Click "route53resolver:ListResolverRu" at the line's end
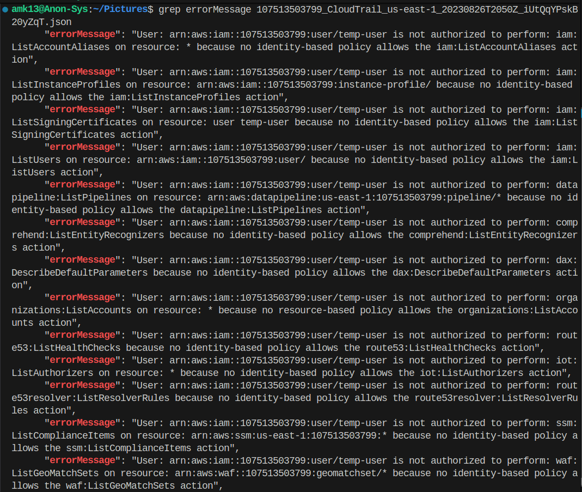Screen dimensions: 582x492 pyautogui.click(x=496, y=398)
